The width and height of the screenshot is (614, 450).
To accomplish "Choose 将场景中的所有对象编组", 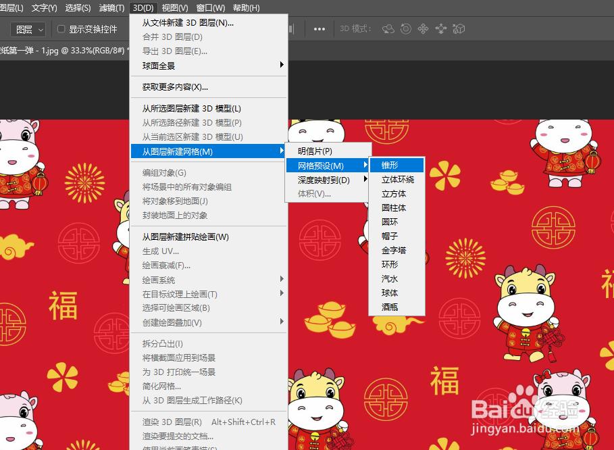I will pos(209,186).
